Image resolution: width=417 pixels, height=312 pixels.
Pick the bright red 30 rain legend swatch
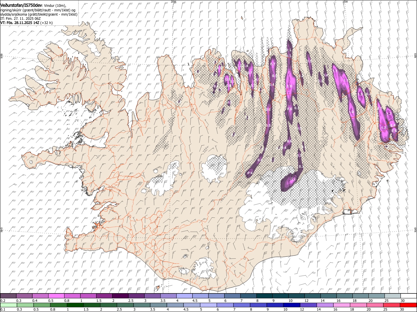tap(408, 305)
